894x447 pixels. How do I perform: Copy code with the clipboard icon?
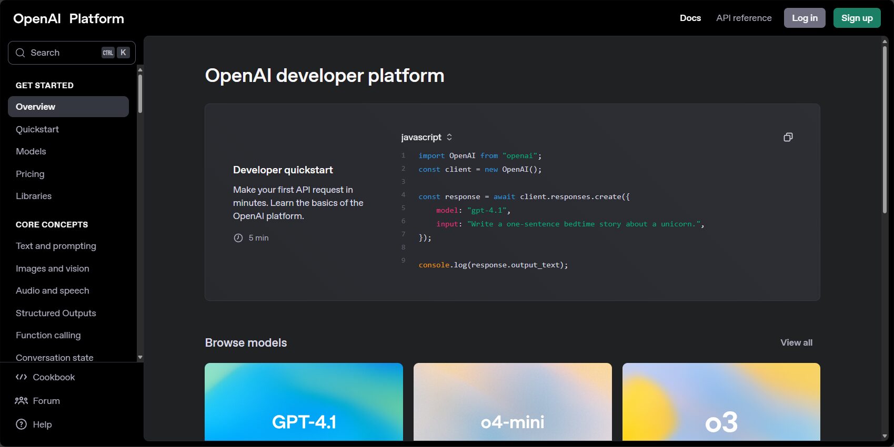(x=788, y=137)
